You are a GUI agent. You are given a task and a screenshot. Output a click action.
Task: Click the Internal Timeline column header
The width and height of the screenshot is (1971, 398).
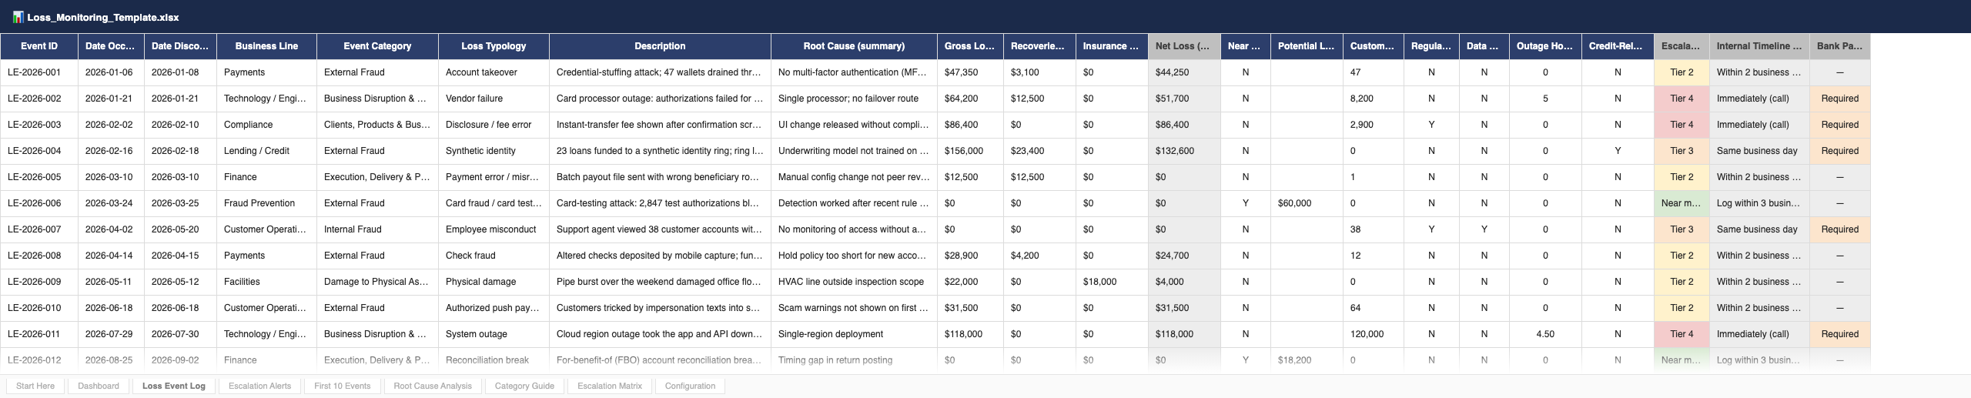click(x=1759, y=46)
